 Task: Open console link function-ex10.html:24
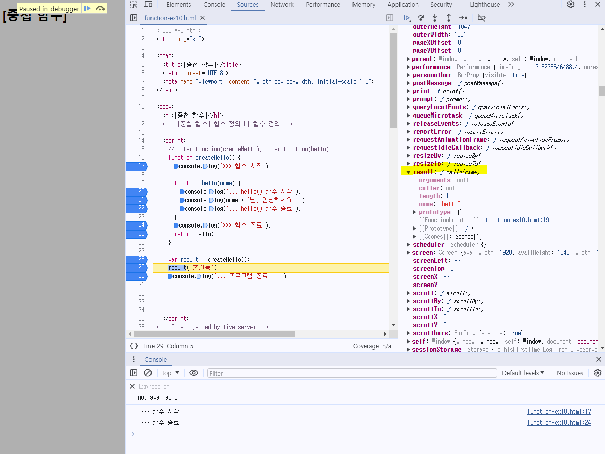point(559,423)
